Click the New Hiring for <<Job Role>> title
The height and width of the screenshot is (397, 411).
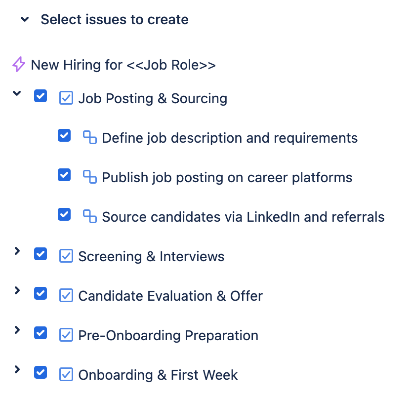click(123, 65)
